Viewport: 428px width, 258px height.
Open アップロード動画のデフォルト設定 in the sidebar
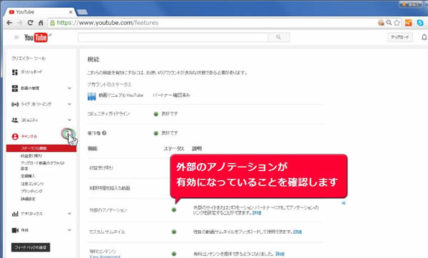(43, 165)
